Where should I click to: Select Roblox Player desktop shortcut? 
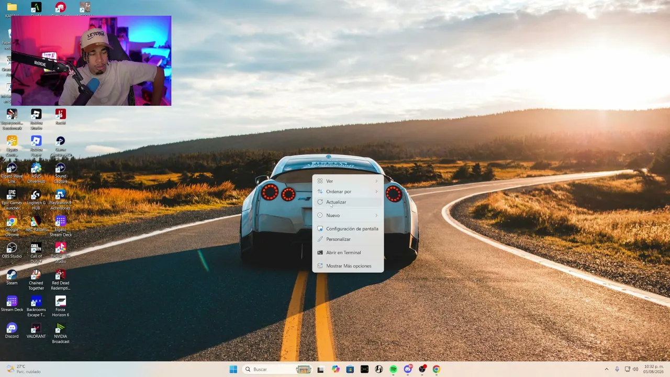[x=36, y=147]
